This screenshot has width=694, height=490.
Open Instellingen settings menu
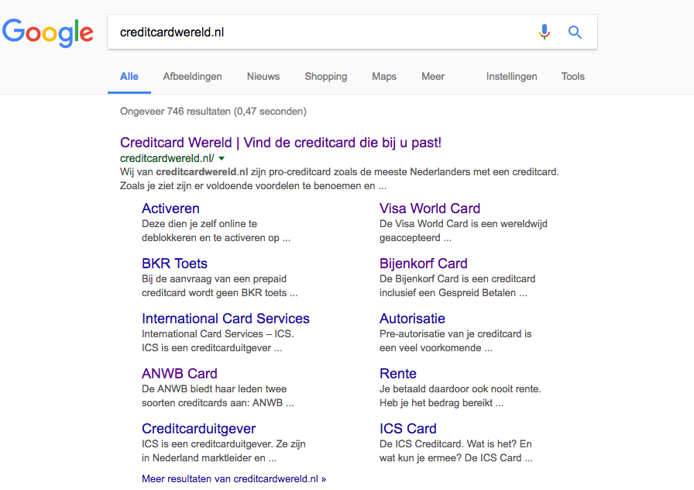click(512, 76)
